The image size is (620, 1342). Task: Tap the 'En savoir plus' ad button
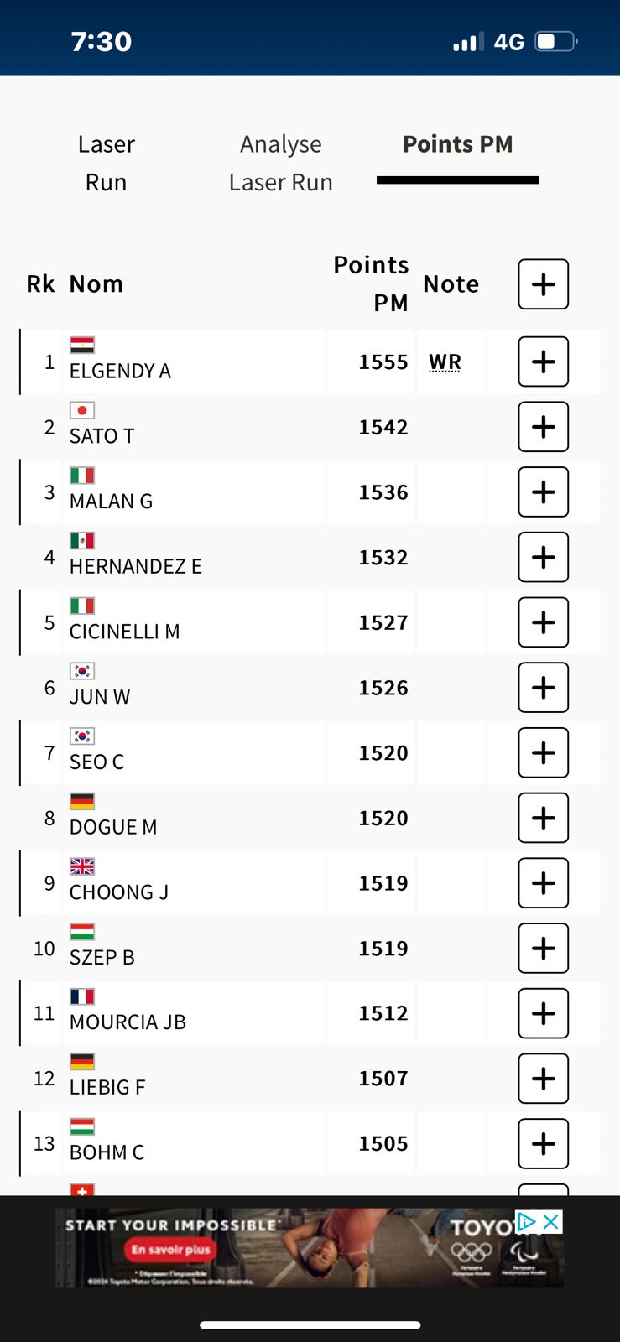[170, 1250]
